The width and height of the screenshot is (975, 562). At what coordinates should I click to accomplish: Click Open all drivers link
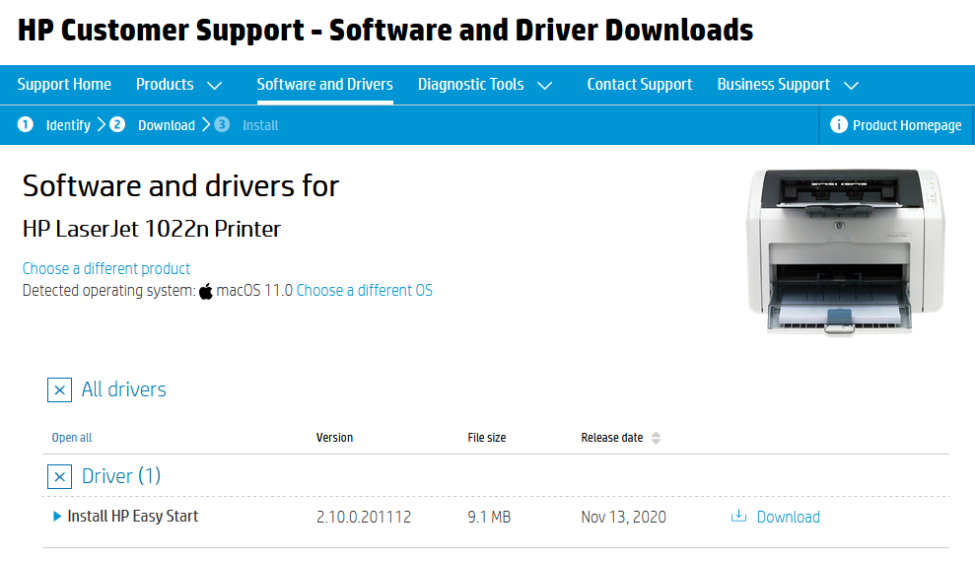[72, 438]
